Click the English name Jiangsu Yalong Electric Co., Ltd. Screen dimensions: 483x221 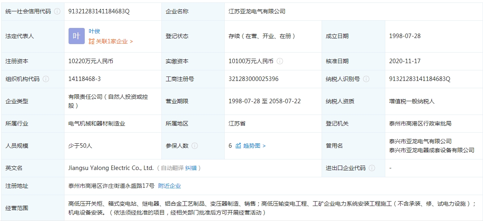[x=111, y=168]
